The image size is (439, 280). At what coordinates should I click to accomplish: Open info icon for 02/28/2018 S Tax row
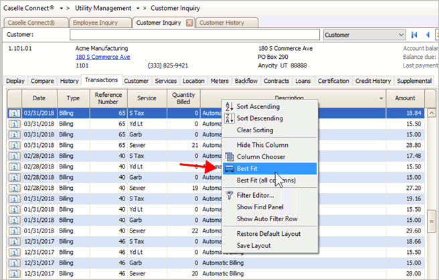14,156
